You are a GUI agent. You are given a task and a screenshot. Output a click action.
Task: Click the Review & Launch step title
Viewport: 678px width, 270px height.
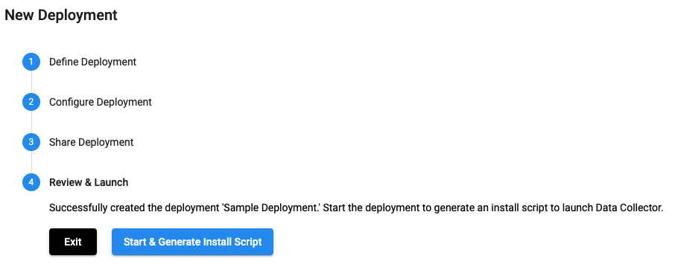pos(89,182)
